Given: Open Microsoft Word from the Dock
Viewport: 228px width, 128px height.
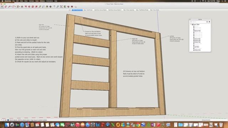Looking at the screenshot, I should pos(98,125).
